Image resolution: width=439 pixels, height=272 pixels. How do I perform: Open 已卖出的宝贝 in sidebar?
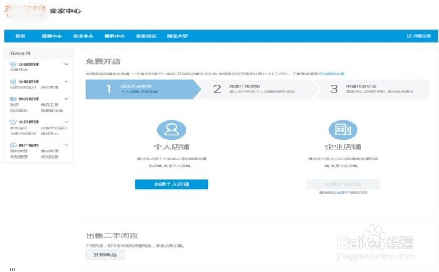point(23,87)
